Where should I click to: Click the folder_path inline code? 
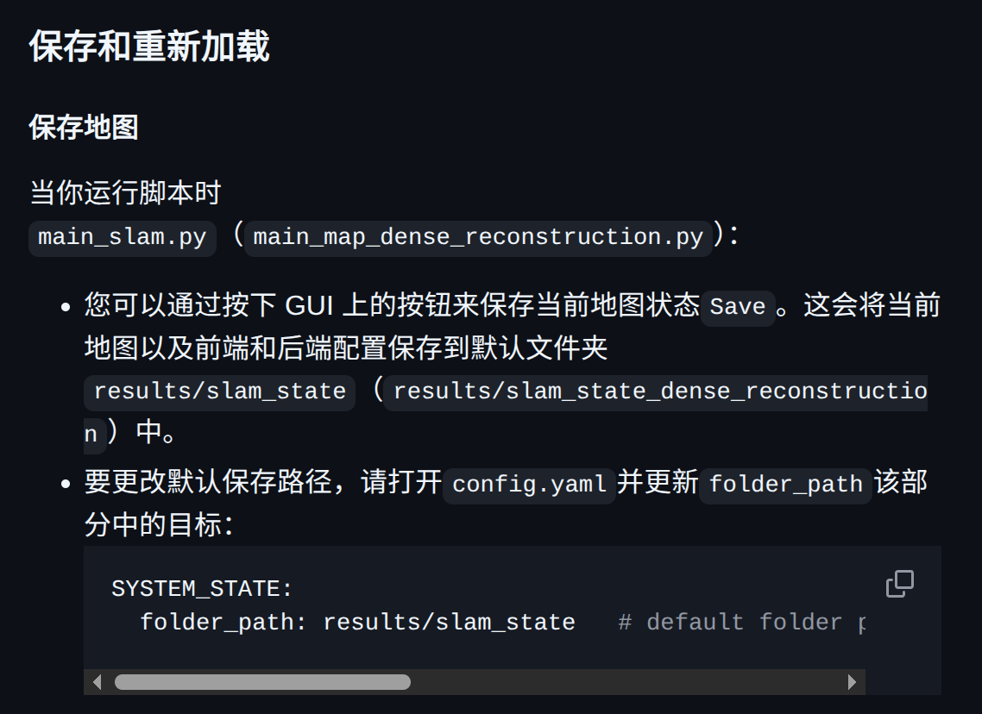coord(786,485)
